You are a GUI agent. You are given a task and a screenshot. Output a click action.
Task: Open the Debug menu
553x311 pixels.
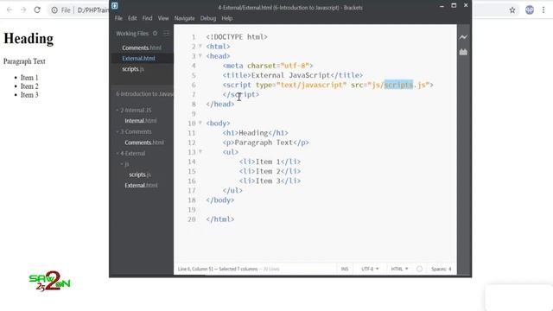208,18
